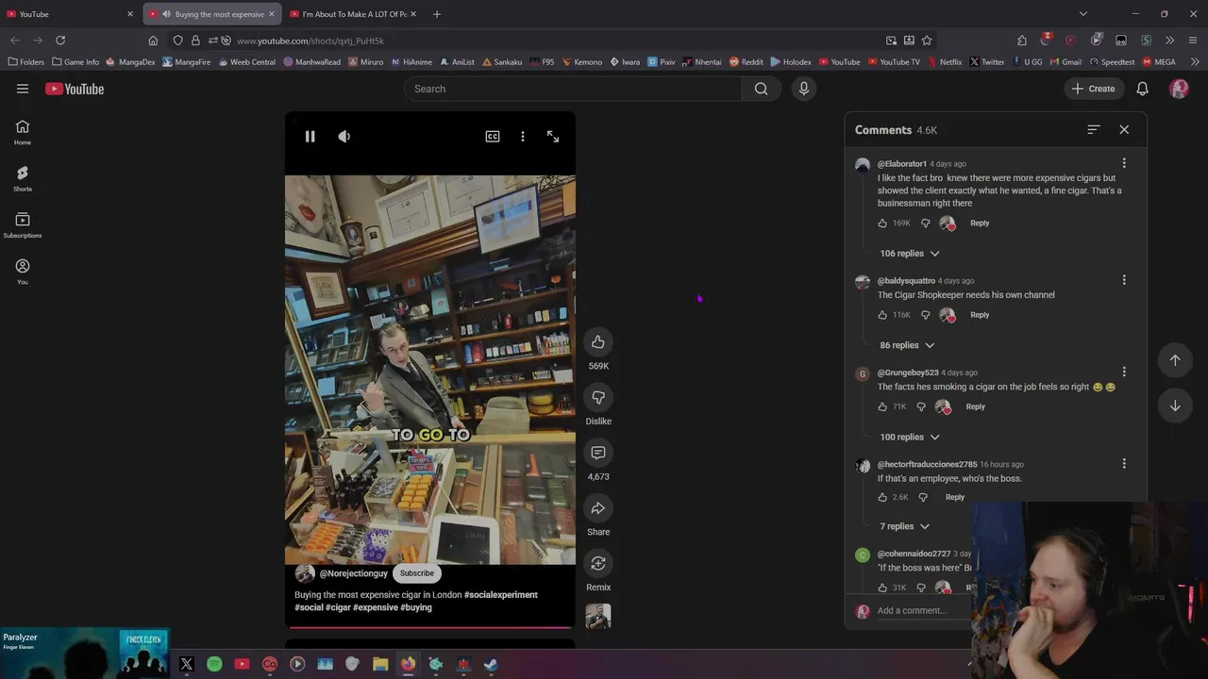Click the search magnifier button
This screenshot has height=679, width=1208.
click(x=761, y=89)
